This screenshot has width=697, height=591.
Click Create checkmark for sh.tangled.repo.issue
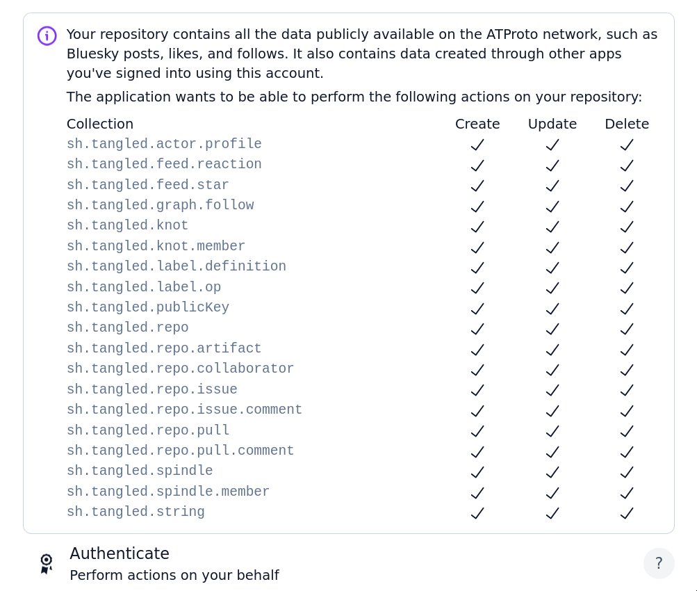click(477, 390)
